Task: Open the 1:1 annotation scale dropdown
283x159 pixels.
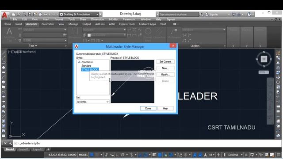Action: [x=212, y=155]
